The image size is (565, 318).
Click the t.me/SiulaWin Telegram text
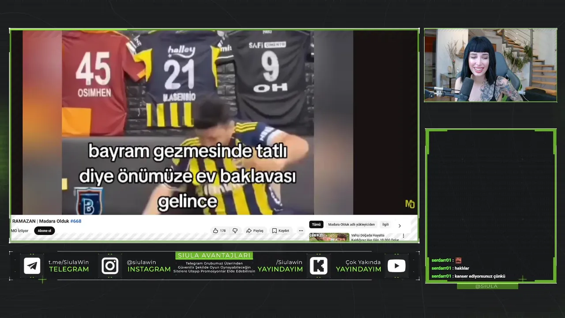[x=69, y=262]
